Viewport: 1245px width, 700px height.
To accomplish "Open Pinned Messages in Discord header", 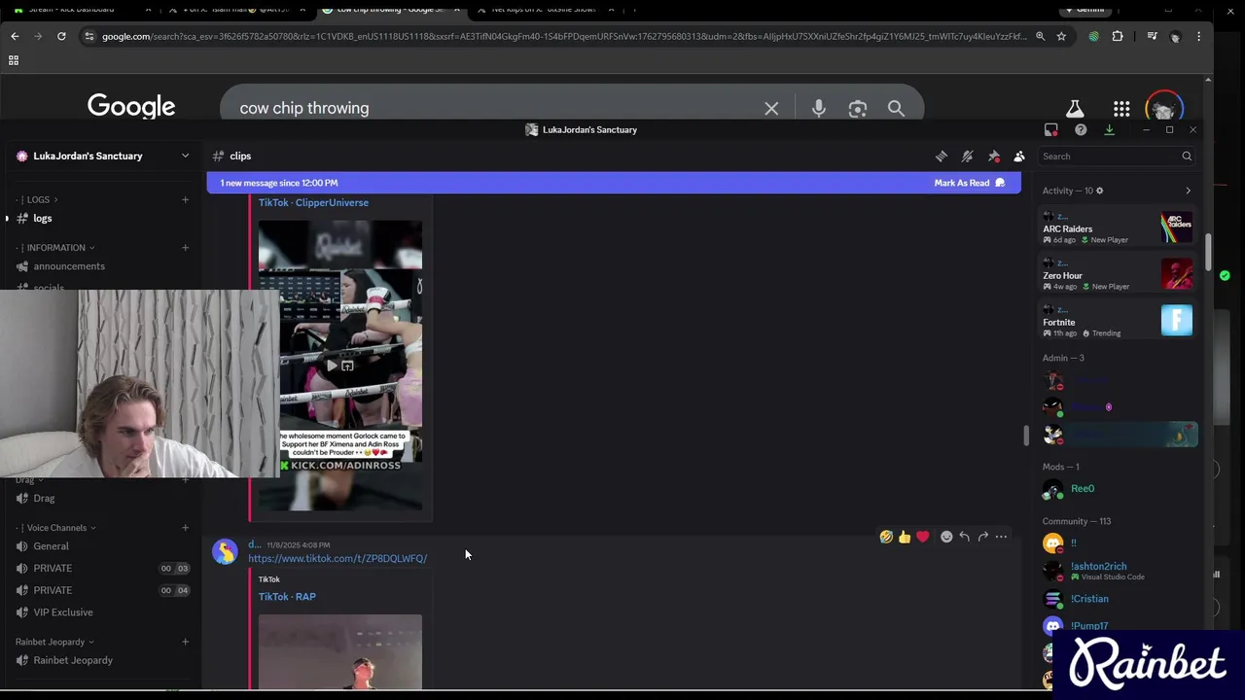I will pos(993,156).
